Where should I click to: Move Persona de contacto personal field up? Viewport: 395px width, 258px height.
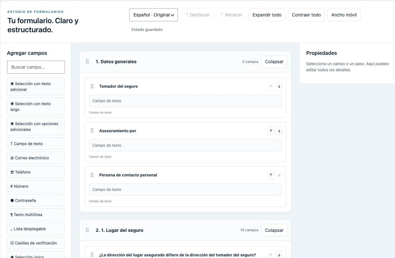[271, 175]
